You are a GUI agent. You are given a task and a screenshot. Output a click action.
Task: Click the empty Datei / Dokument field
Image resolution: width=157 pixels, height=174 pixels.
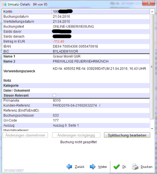(101, 91)
